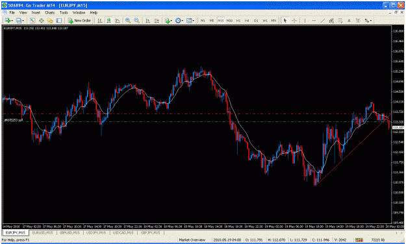The height and width of the screenshot is (244, 406).
Task: Open the Periodicity clock dropdown
Action: (179, 21)
